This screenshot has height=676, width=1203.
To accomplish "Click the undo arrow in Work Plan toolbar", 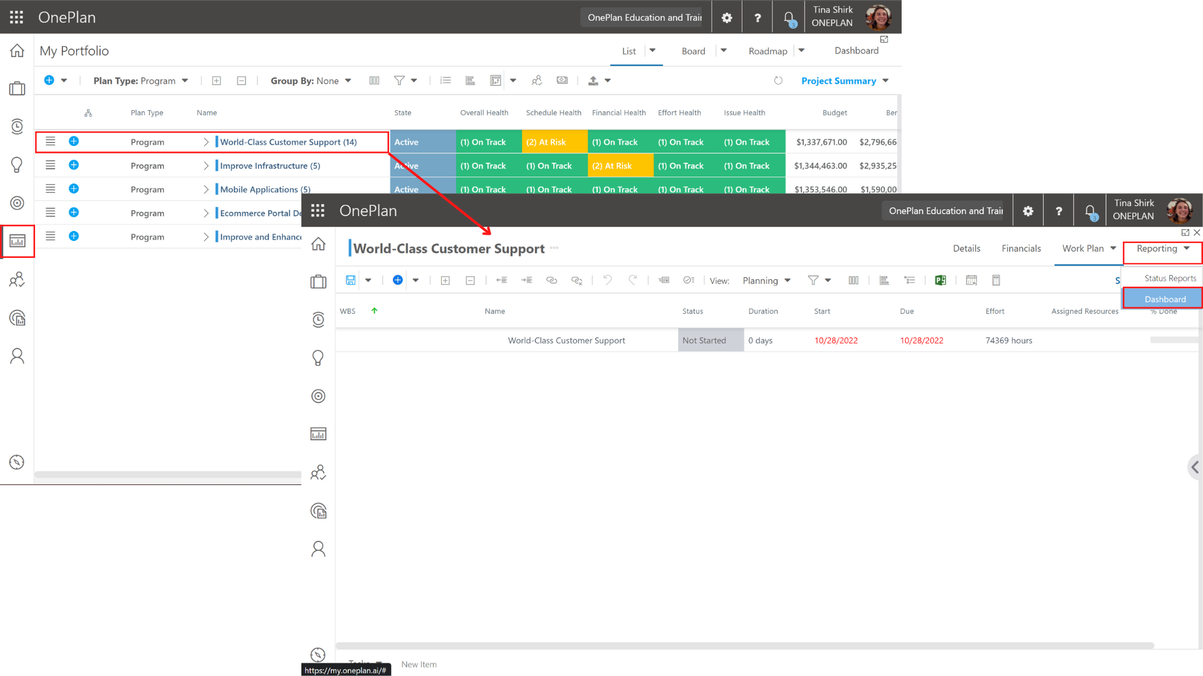I will pos(607,280).
